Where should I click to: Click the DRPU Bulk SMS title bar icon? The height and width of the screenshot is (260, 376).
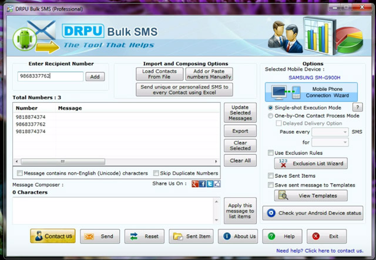tap(10, 9)
